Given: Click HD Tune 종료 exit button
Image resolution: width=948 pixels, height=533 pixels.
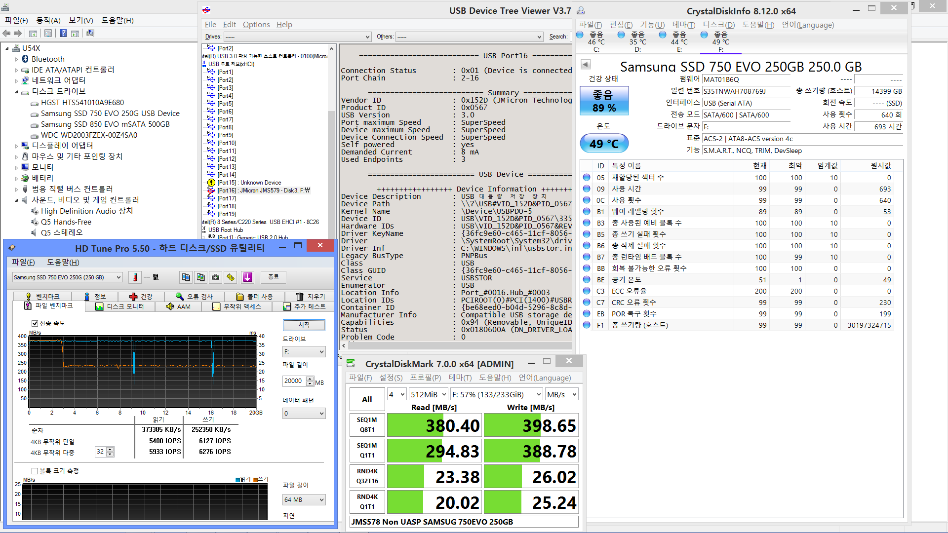Looking at the screenshot, I should [x=274, y=277].
